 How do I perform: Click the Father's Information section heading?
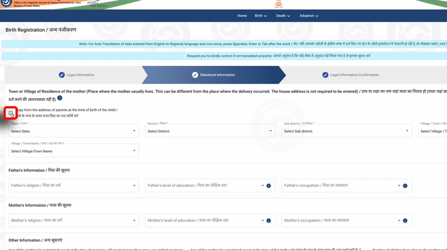(x=39, y=170)
